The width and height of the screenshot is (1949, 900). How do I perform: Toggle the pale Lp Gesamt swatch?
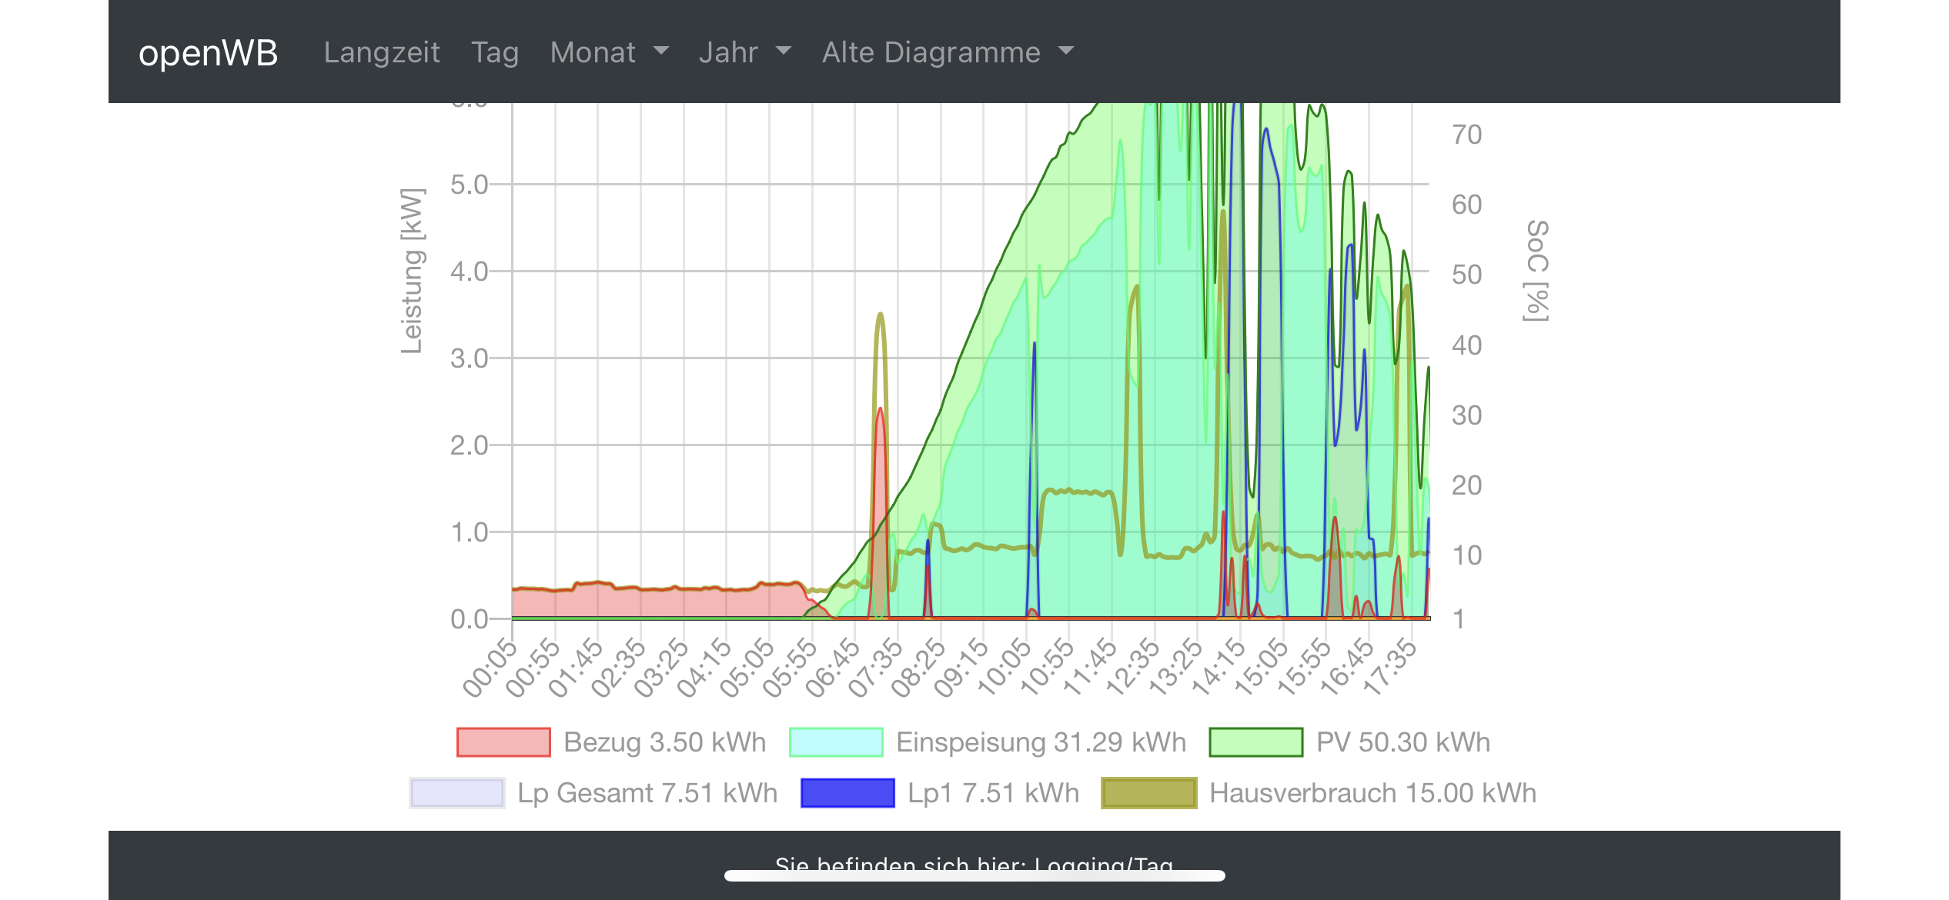456,793
